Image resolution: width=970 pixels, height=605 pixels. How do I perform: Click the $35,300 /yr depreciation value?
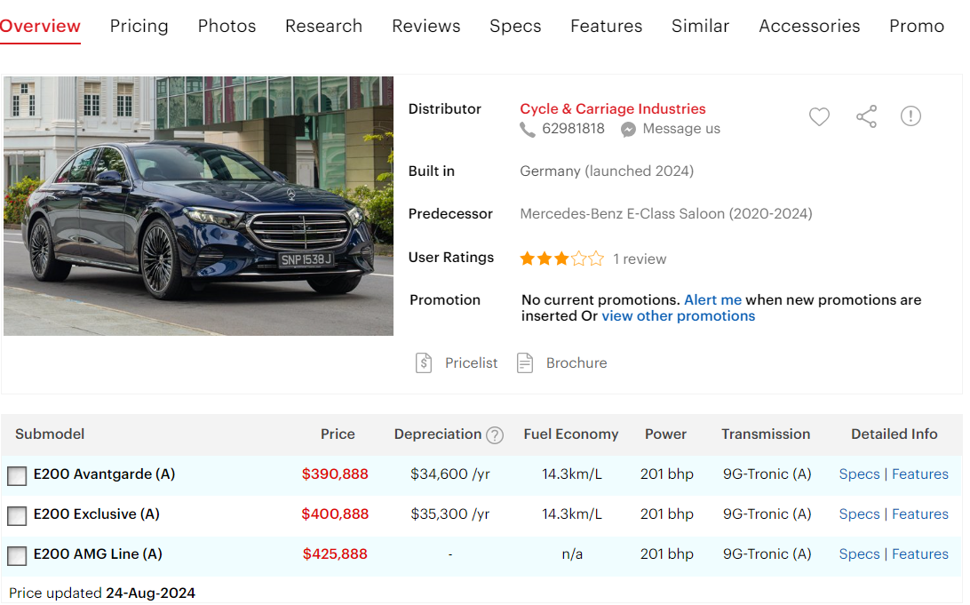[449, 514]
